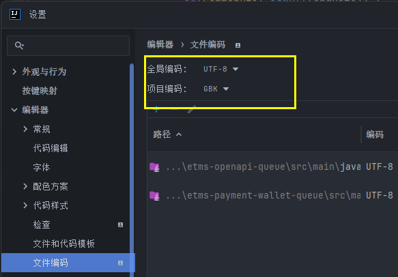Expand the 外观与行为 tree node
Screen dimensions: 398x277
14,72
